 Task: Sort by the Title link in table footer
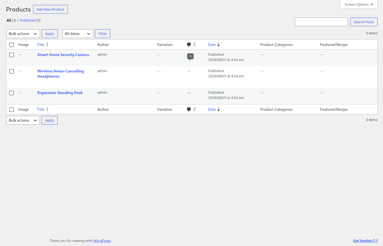40,109
